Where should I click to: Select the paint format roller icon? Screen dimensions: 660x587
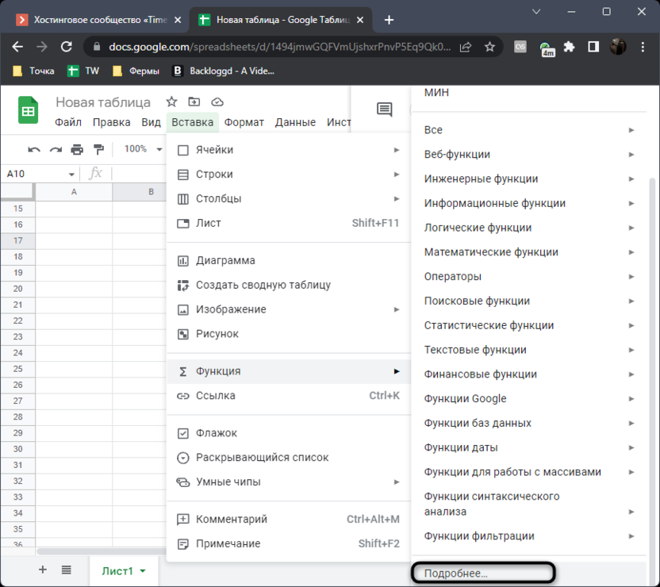click(x=99, y=149)
